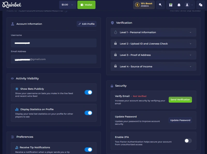Turn off Display Statistics on Profile
207x154 pixels.
[x=88, y=113]
